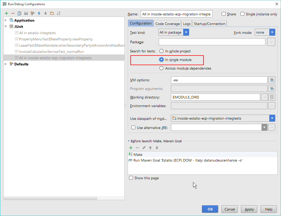Tick the Single instance only checkbox
281x216 pixels.
(x=242, y=14)
